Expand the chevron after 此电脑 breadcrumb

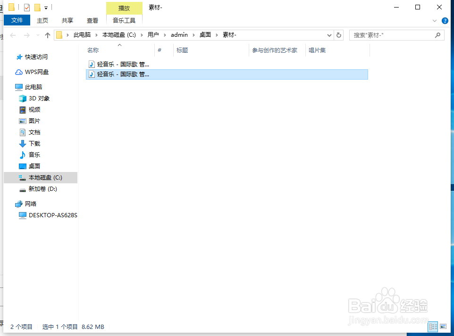(96, 35)
